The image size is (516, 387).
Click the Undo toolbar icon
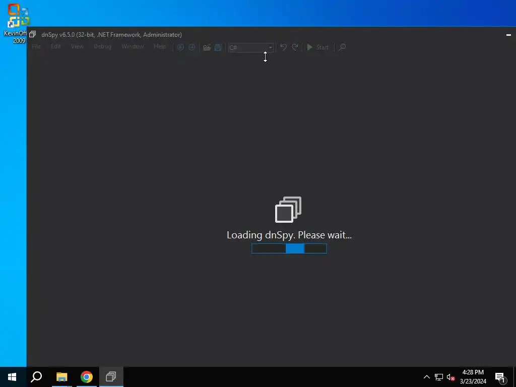[283, 47]
